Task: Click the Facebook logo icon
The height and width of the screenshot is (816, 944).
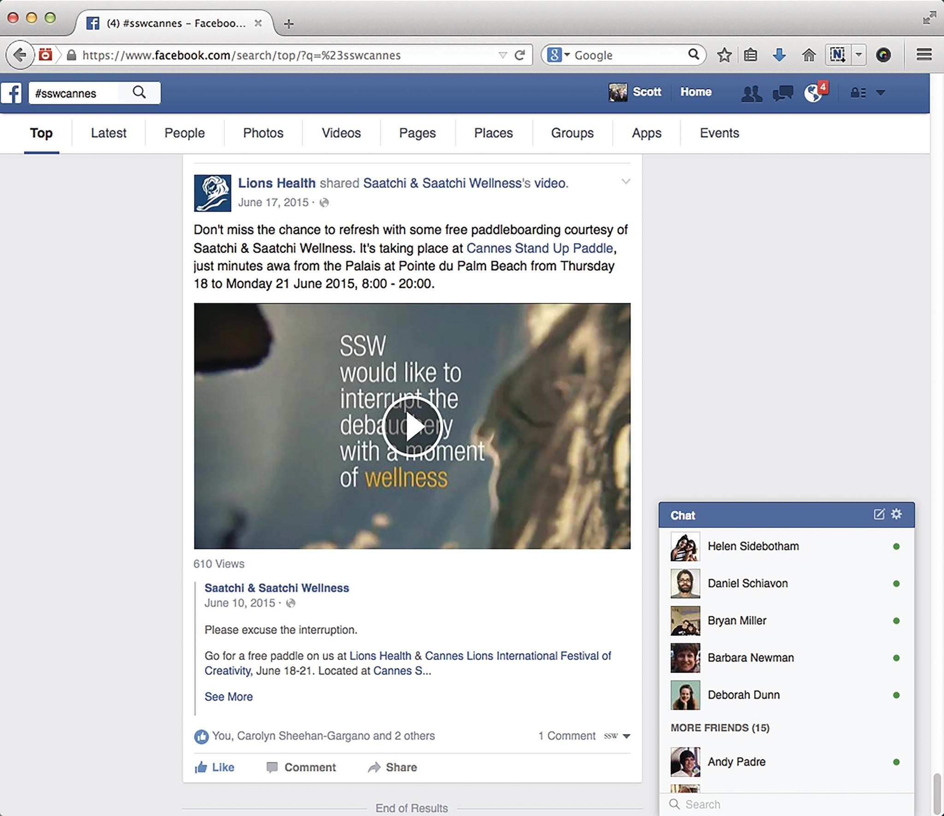Action: click(x=12, y=93)
